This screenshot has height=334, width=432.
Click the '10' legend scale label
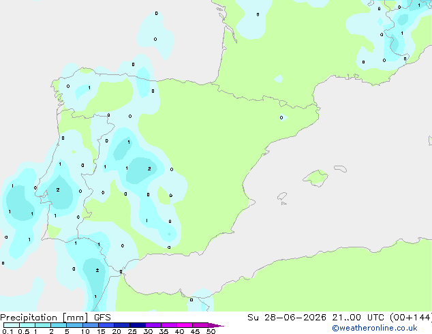(x=85, y=331)
